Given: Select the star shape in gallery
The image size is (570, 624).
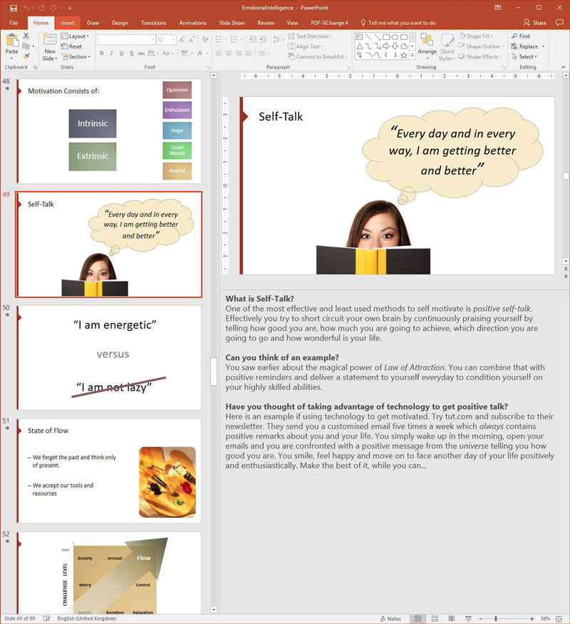Looking at the screenshot, I should (404, 56).
